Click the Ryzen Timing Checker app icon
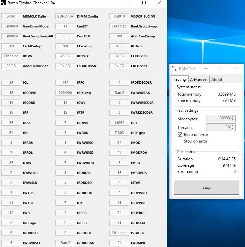 (x=3, y=3)
